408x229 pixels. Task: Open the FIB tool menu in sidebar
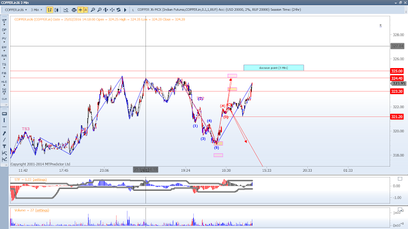4,74
